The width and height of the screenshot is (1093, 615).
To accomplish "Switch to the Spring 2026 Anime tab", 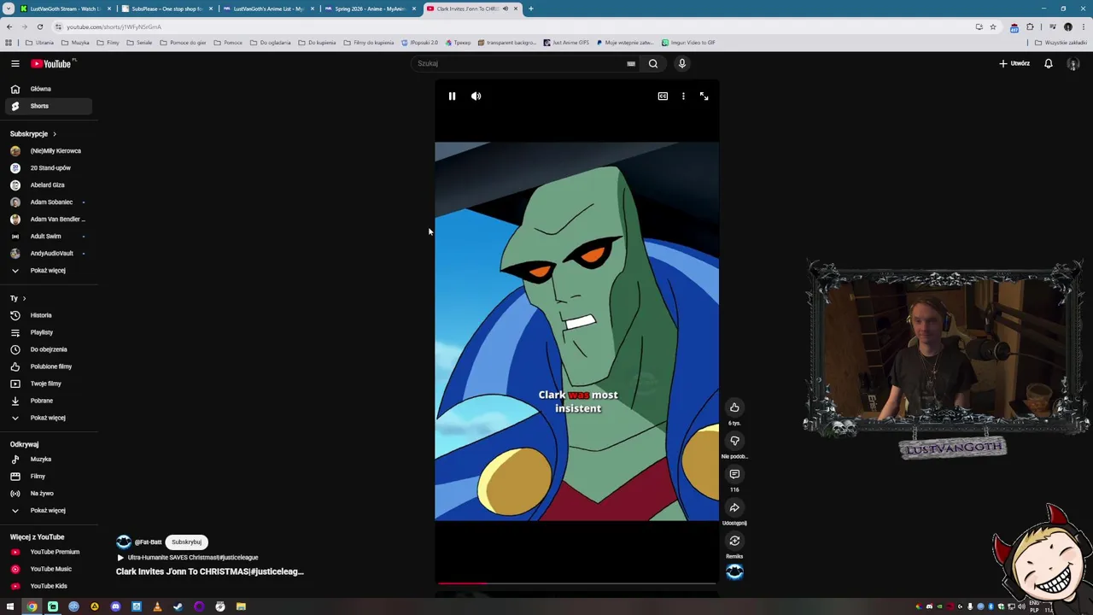I will (370, 9).
